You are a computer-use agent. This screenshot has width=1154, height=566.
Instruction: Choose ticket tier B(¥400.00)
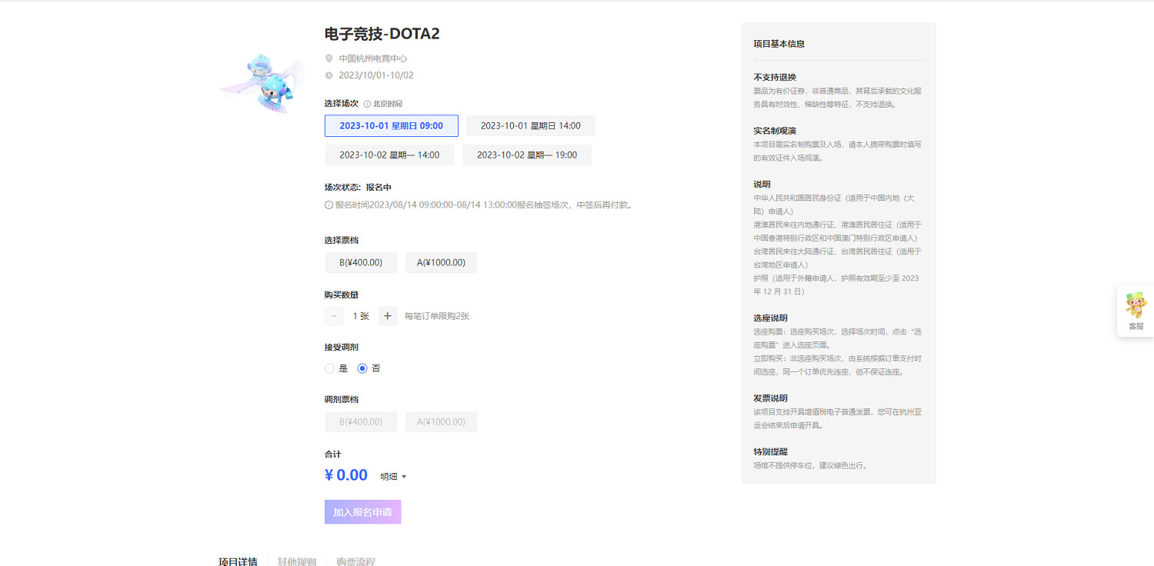(x=361, y=262)
